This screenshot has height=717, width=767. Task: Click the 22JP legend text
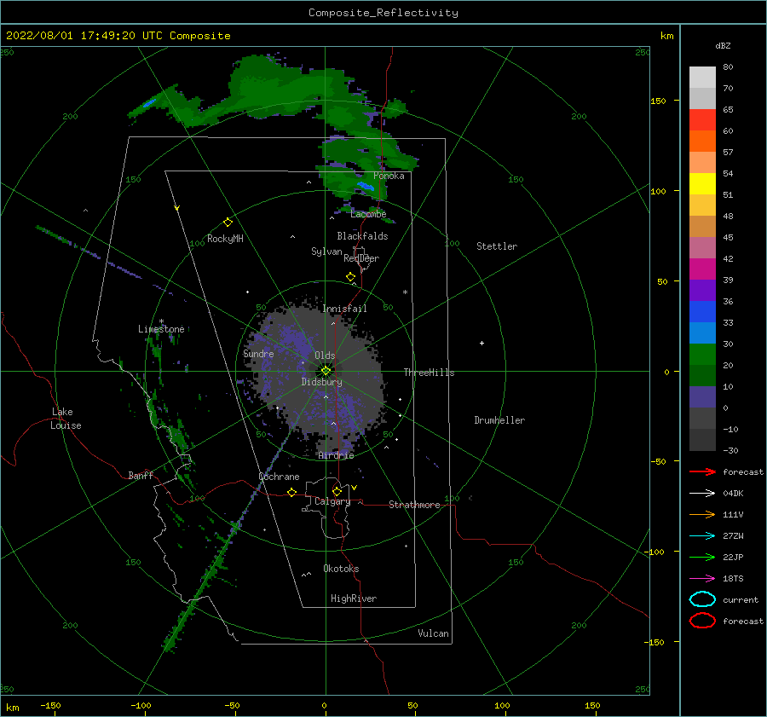tap(733, 557)
